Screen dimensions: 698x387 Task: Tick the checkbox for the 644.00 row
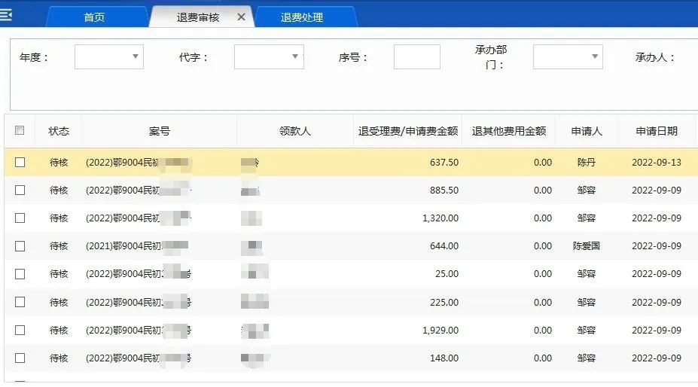click(20, 245)
